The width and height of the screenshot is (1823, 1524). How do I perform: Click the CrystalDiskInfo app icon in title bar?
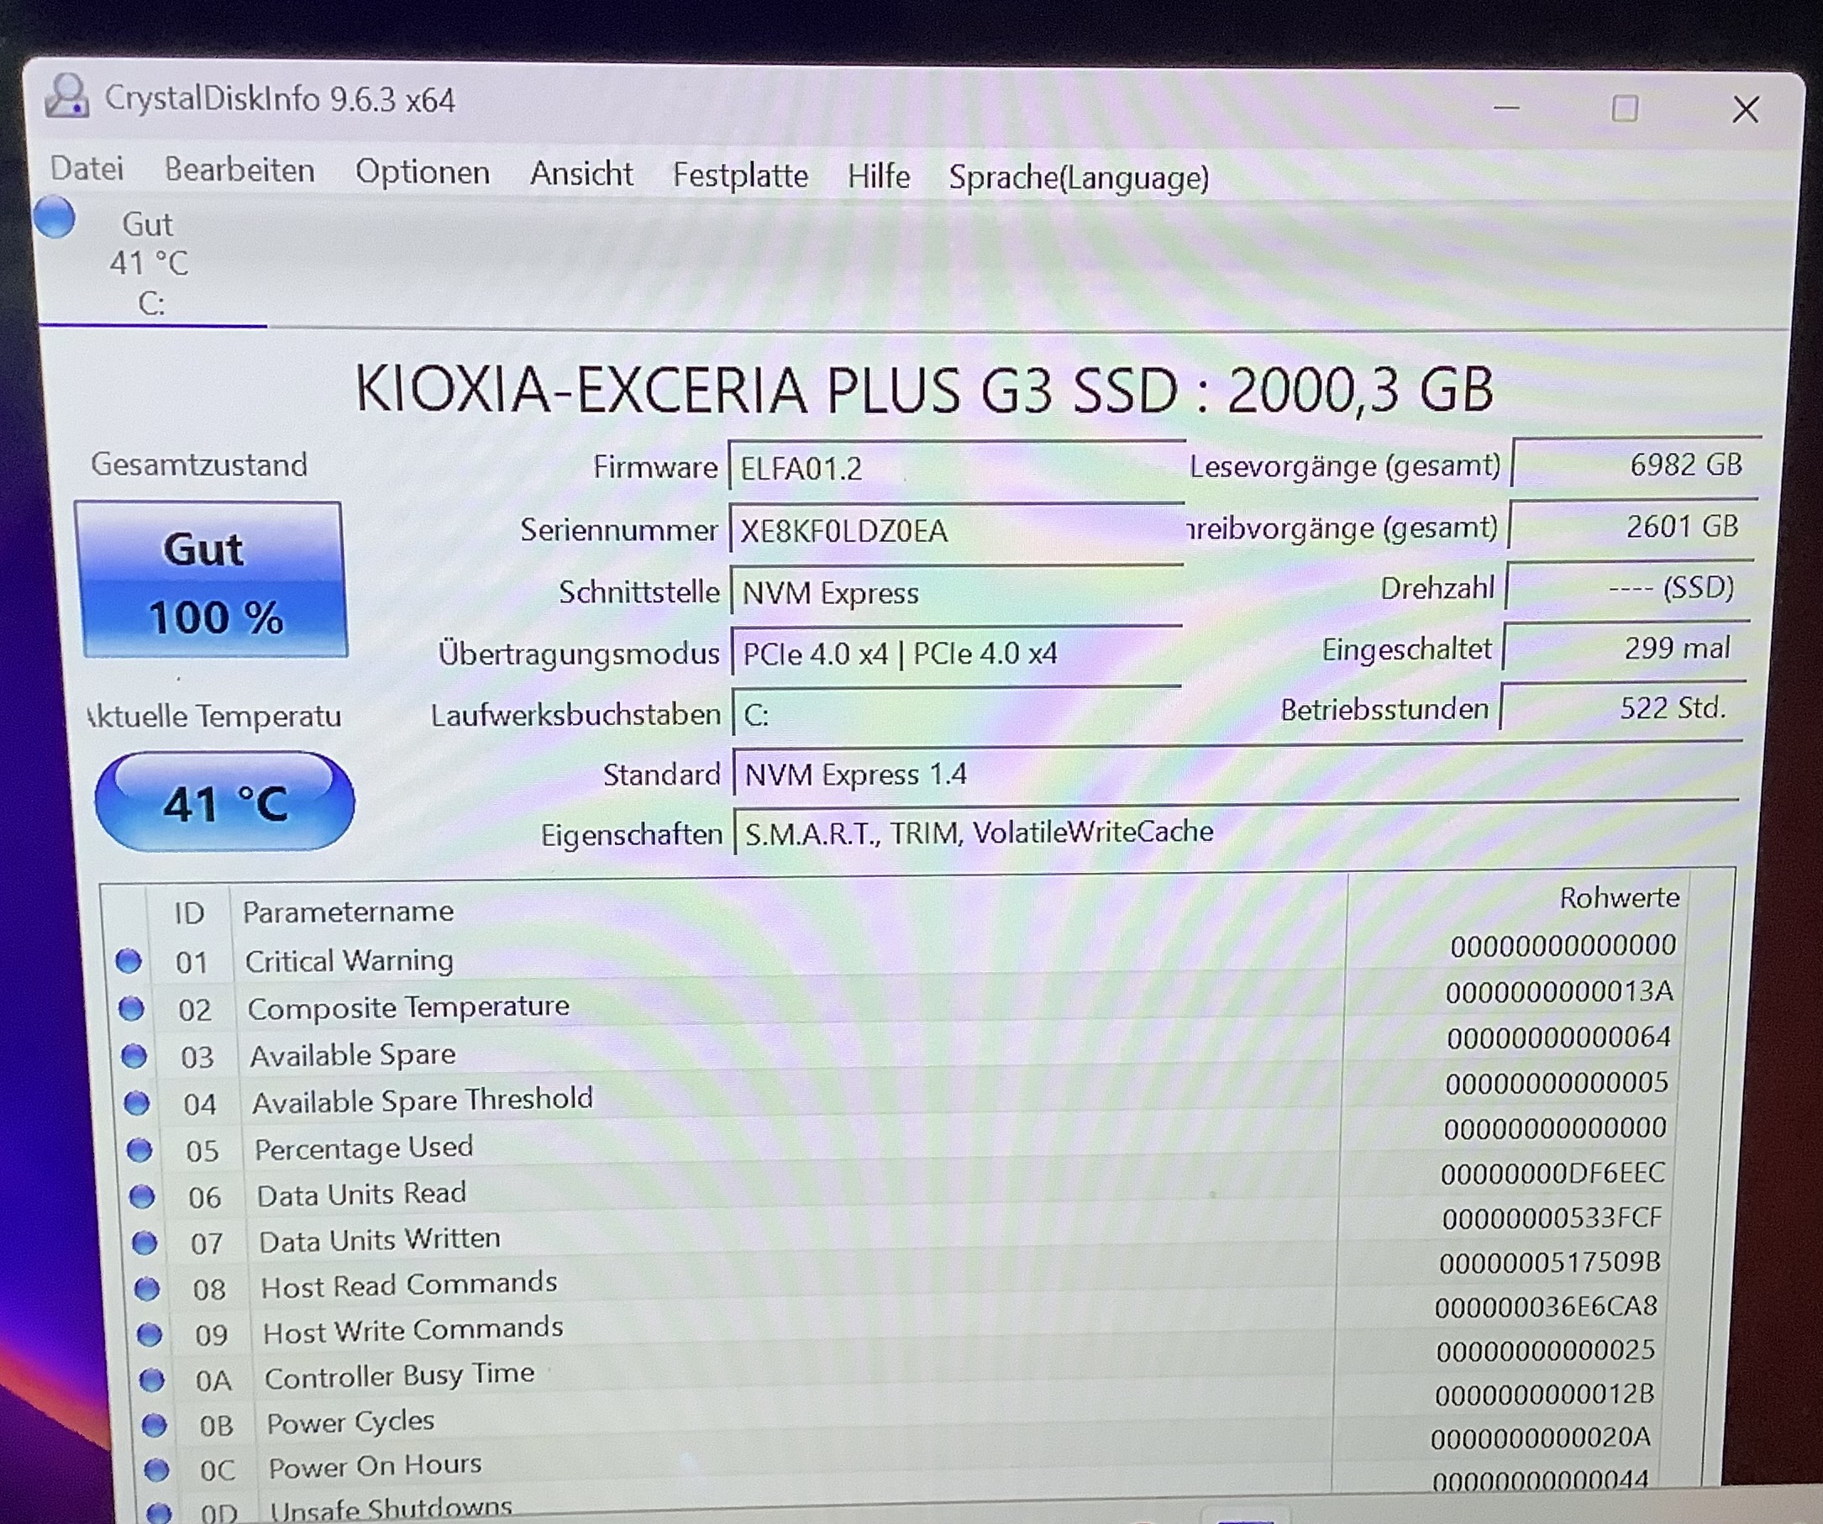coord(67,97)
